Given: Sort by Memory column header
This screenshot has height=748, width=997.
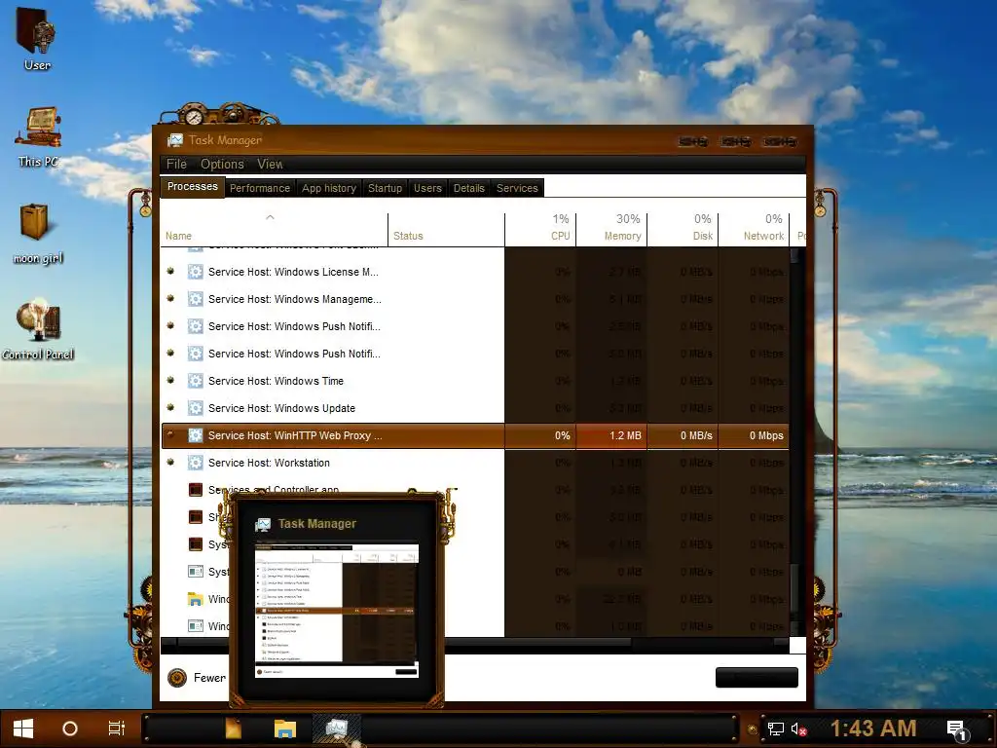Looking at the screenshot, I should 611,230.
